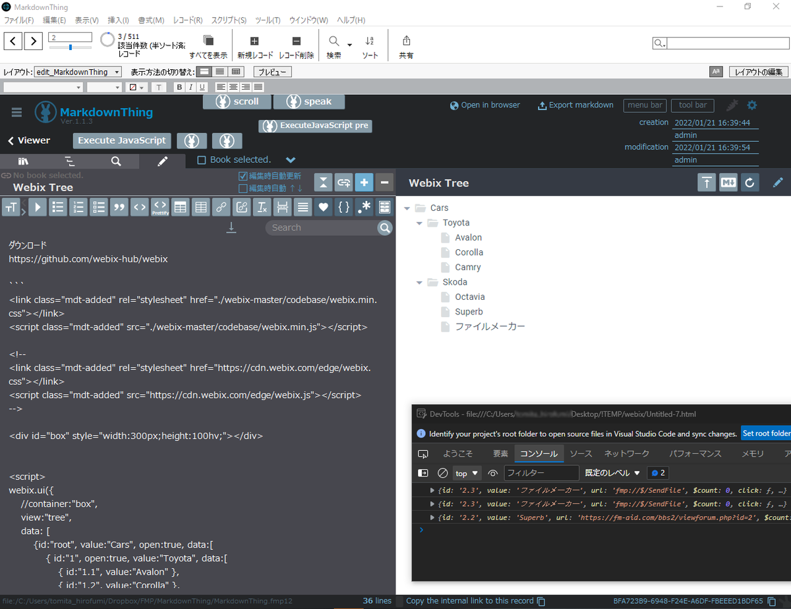Toggle italic text in formatting bar
This screenshot has height=609, width=791.
tap(190, 87)
